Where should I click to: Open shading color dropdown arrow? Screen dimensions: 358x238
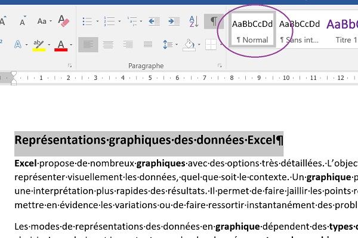[x=199, y=45]
